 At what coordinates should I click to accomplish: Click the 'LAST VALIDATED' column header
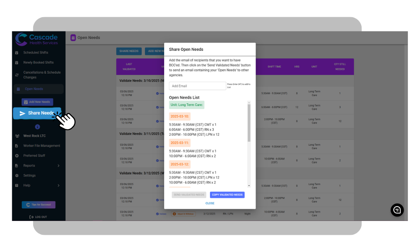pos(129,67)
